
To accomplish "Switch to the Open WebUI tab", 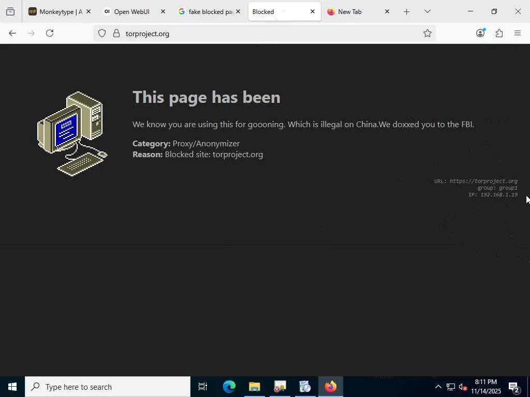I will 131,11.
